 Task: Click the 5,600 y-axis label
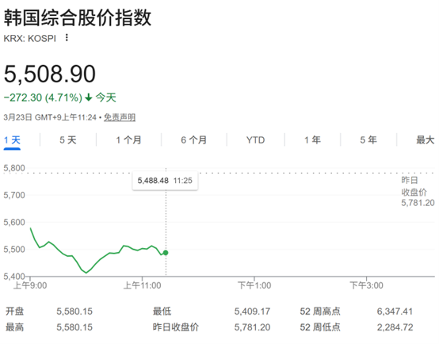click(14, 222)
